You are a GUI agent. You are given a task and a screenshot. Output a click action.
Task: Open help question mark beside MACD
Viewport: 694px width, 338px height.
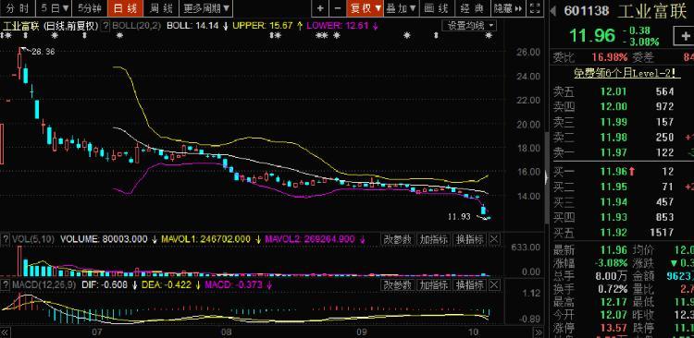[x=6, y=285]
